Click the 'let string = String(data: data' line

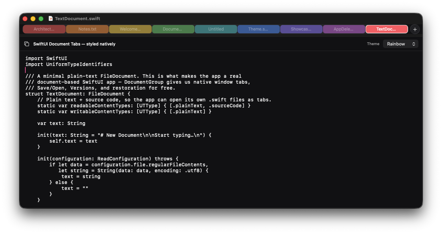tap(133, 170)
